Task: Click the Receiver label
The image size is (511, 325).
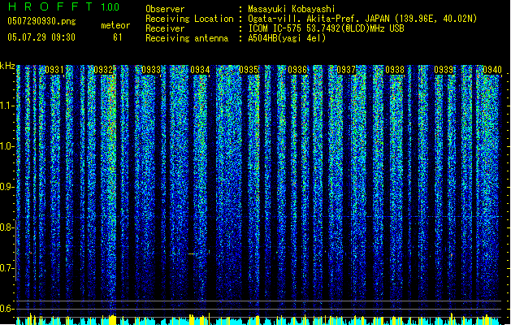Action: 165,28
